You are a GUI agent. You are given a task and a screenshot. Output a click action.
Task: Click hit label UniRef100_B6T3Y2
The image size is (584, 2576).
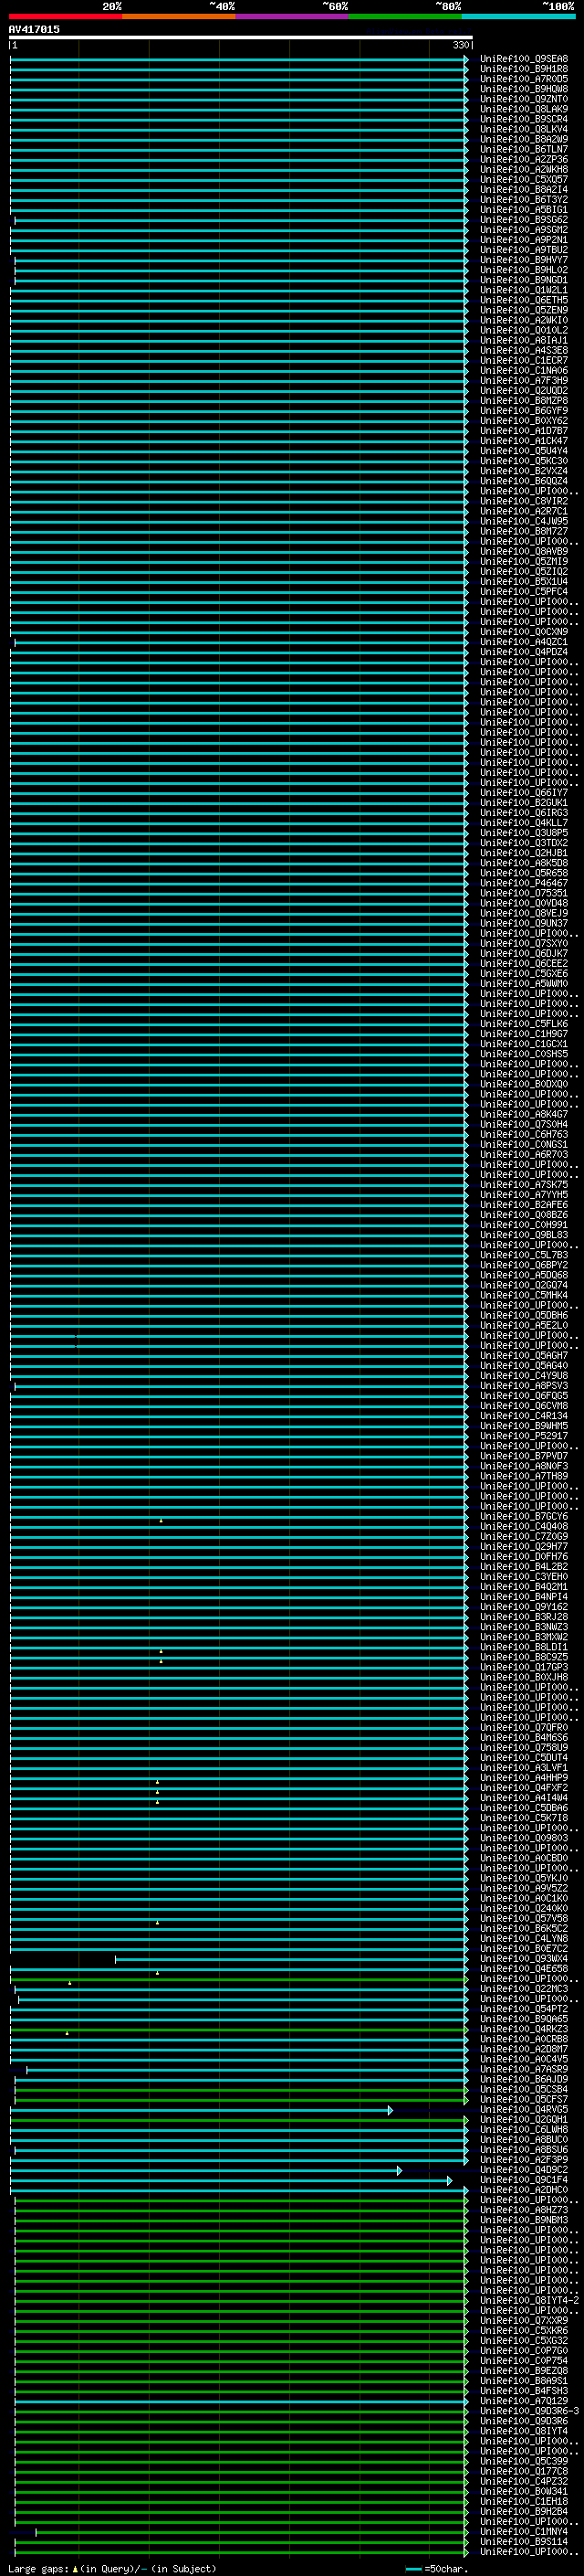pos(523,199)
